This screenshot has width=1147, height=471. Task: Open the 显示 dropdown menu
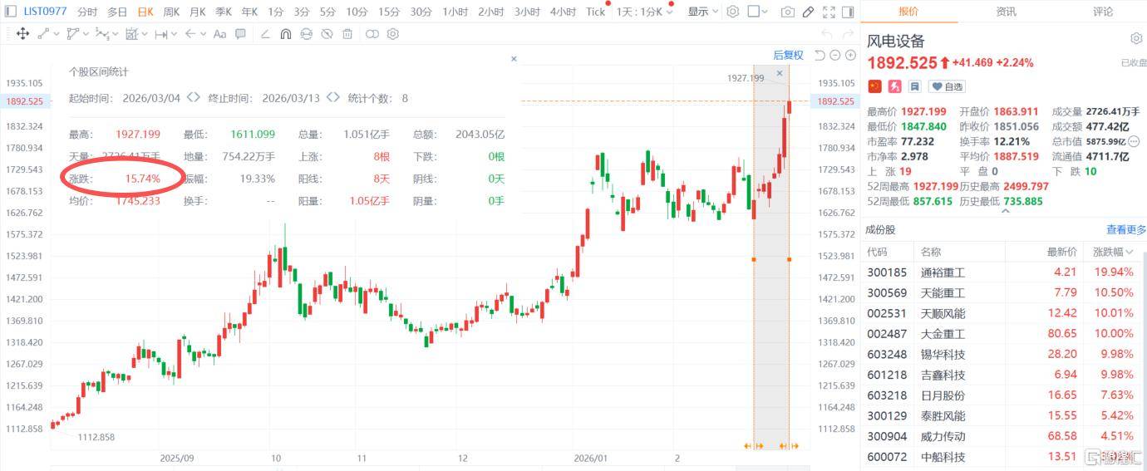pyautogui.click(x=702, y=12)
